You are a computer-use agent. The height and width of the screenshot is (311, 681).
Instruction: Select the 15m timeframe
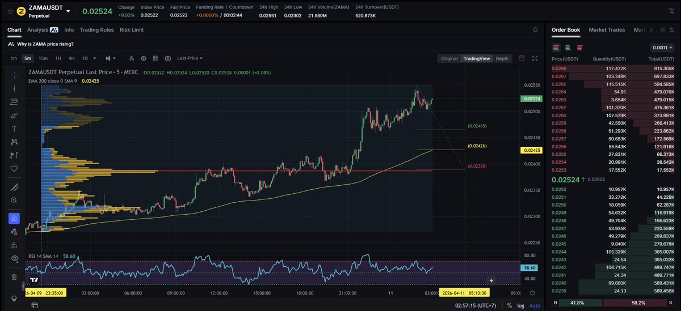pyautogui.click(x=43, y=58)
